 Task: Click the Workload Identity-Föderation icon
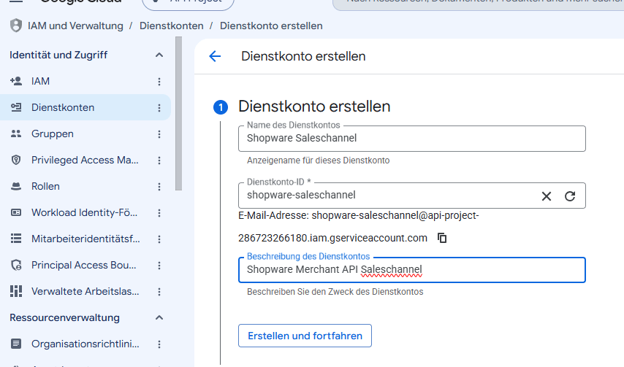(16, 212)
